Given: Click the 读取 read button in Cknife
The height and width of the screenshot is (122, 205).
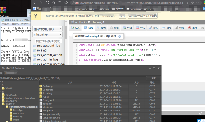Looking at the screenshot, I should [154, 78].
